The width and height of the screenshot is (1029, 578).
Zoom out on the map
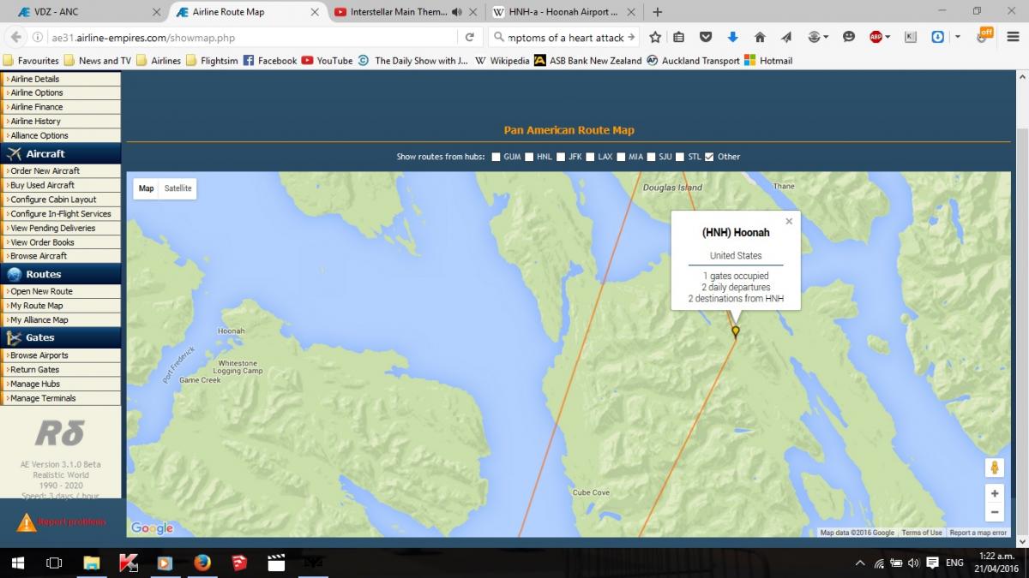(995, 512)
